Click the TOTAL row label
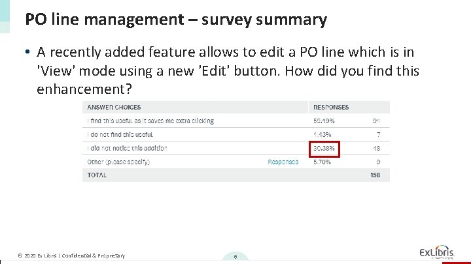 (96, 175)
